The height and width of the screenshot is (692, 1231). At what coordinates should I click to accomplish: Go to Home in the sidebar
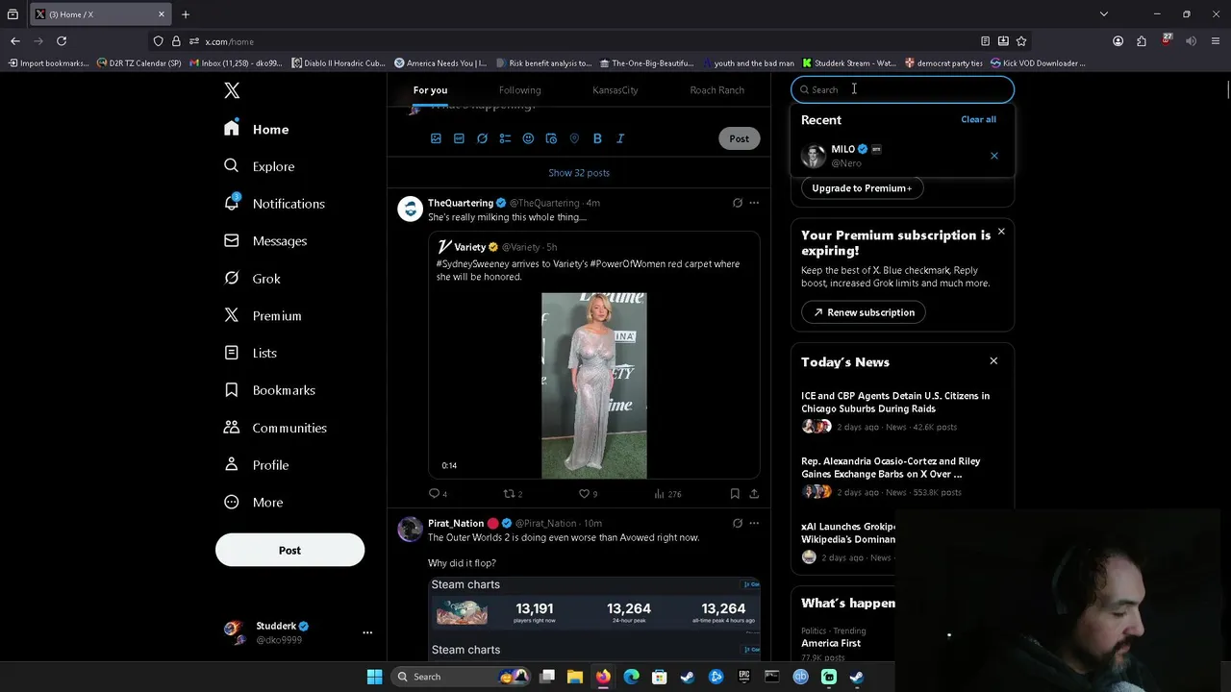click(256, 129)
